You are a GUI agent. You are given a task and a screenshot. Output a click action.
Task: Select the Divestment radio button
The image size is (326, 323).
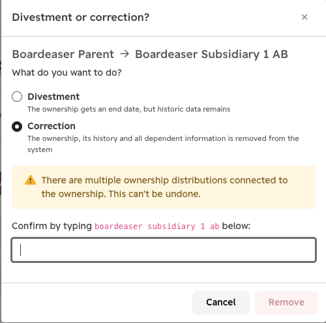coord(17,97)
